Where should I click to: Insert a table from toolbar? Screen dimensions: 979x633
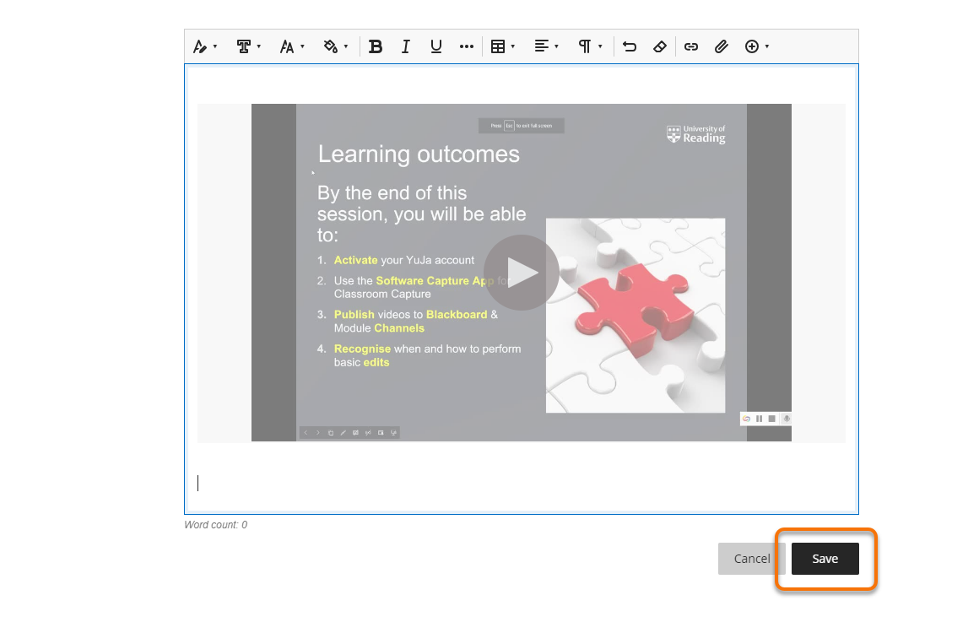(498, 46)
